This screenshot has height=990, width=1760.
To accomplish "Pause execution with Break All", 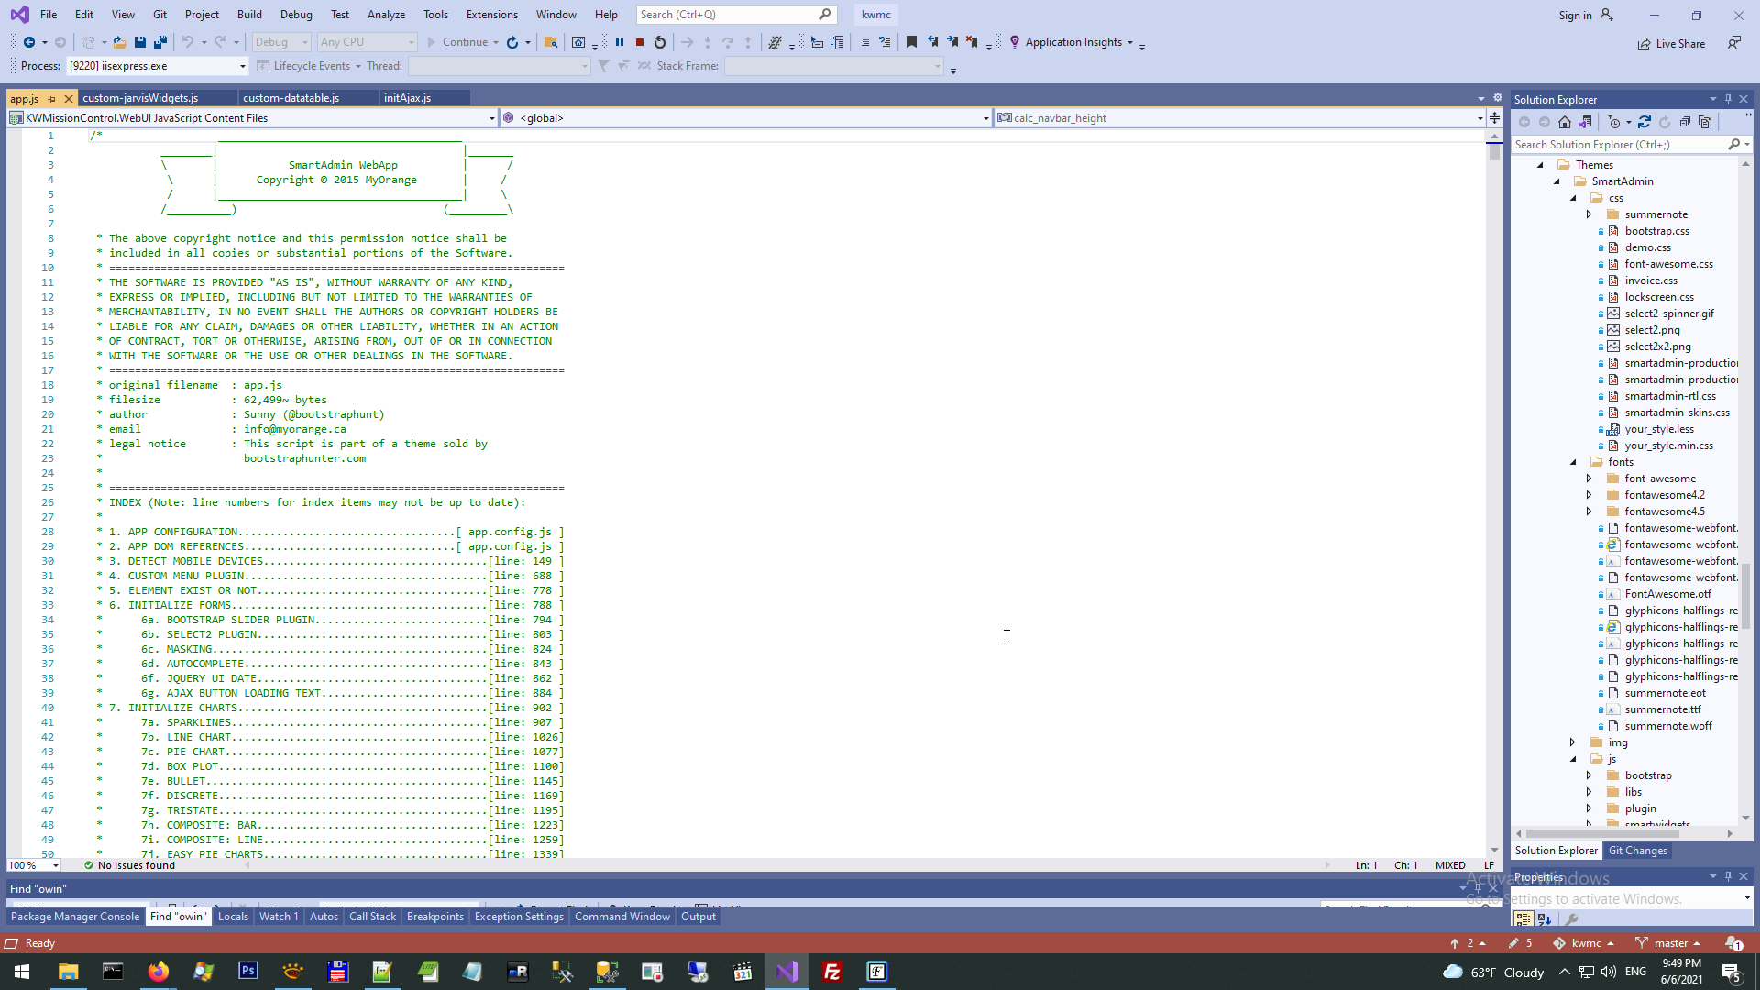I will click(620, 42).
